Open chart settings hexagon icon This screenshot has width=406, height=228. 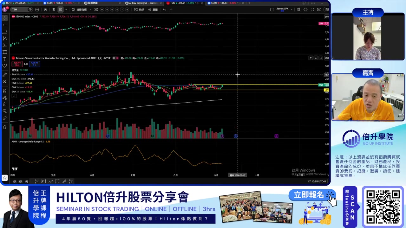pyautogui.click(x=305, y=9)
